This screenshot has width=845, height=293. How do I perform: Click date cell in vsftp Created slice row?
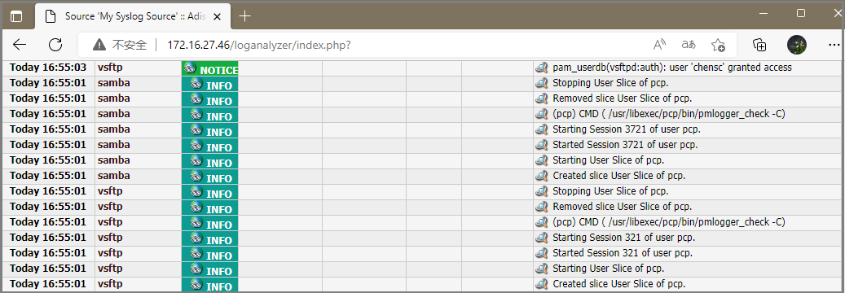(x=48, y=284)
